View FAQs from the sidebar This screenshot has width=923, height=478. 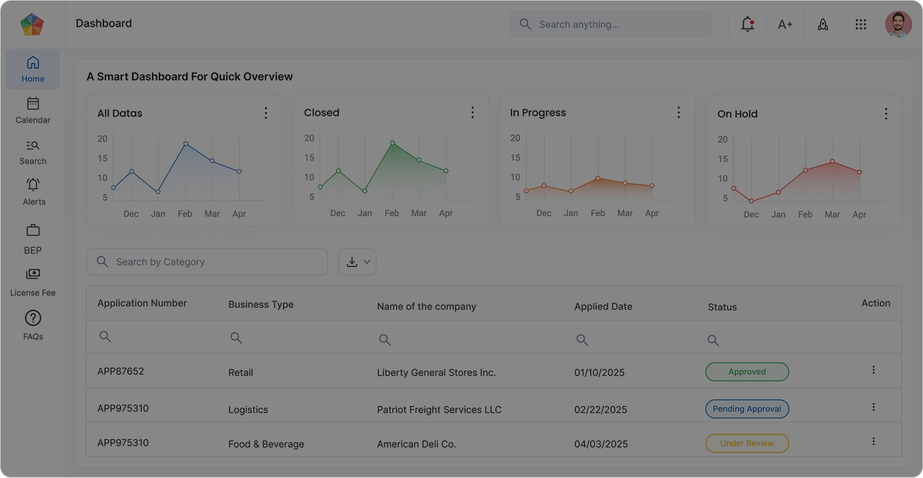click(32, 323)
